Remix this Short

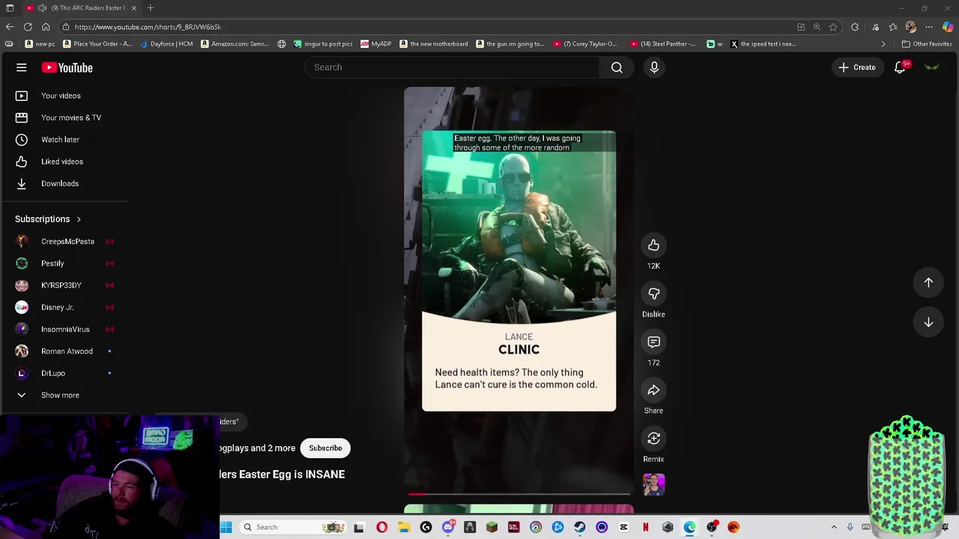coord(653,439)
